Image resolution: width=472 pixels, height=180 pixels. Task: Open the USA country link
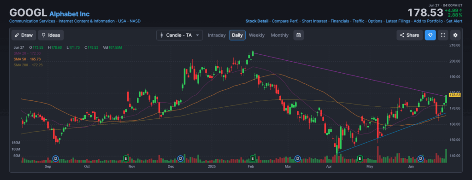tap(122, 21)
